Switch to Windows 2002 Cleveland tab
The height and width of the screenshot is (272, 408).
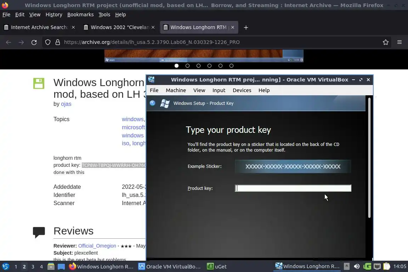pos(119,27)
